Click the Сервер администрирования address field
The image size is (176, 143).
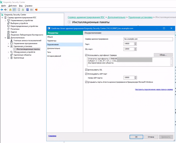pos(148,39)
